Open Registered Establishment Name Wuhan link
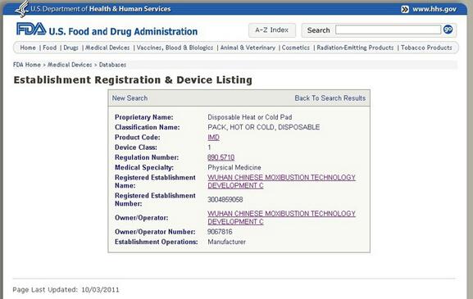Viewport: 473px width, 299px height. point(281,182)
